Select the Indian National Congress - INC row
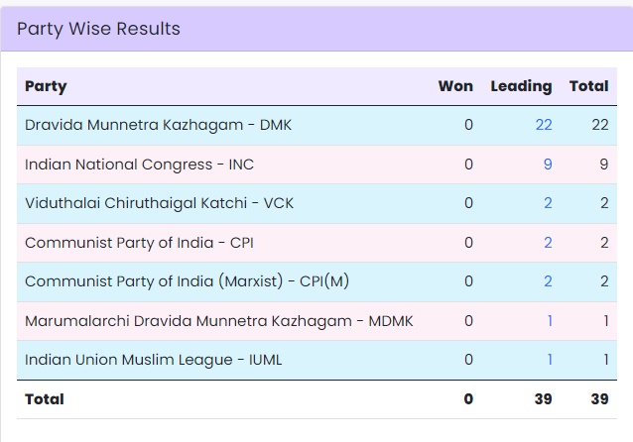633x442 pixels. click(x=139, y=165)
